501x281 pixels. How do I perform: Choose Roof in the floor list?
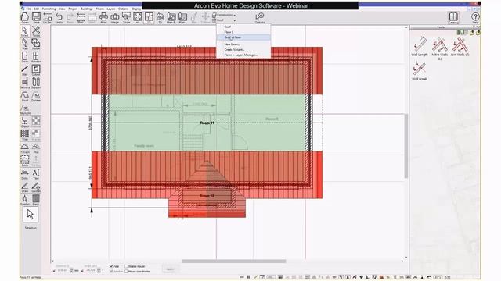243,27
